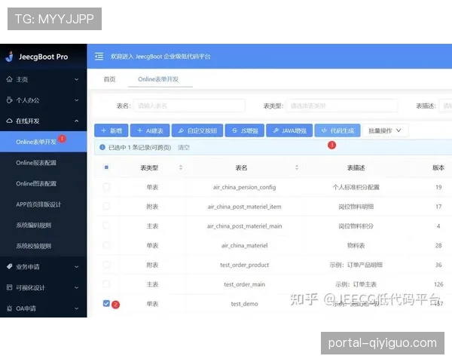The width and height of the screenshot is (452, 362).
Task: Click table name air_china_post_materiel_main
Action: pos(244,226)
